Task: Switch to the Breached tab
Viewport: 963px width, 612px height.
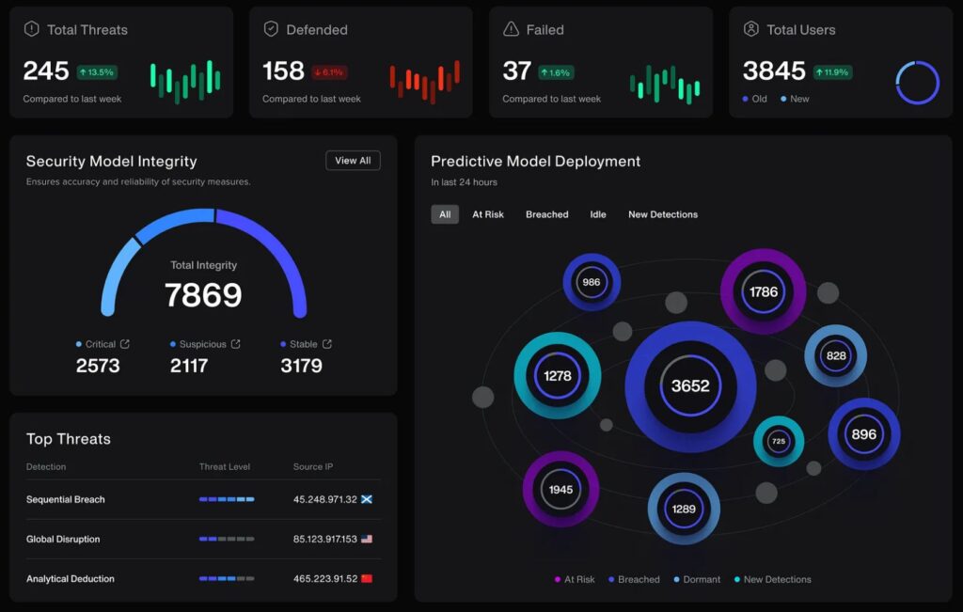Action: point(546,214)
